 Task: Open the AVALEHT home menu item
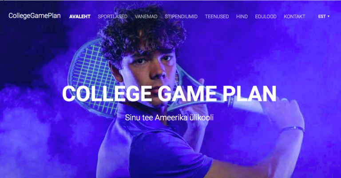pos(80,16)
